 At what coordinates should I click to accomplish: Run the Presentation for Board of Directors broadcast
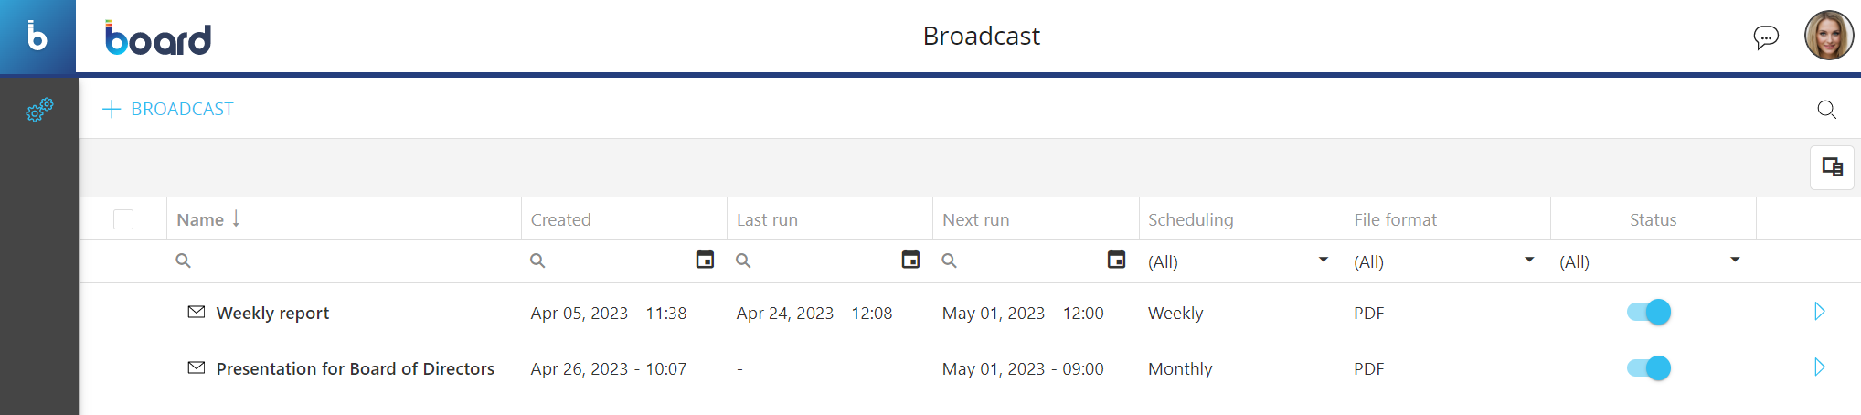[x=1819, y=367]
